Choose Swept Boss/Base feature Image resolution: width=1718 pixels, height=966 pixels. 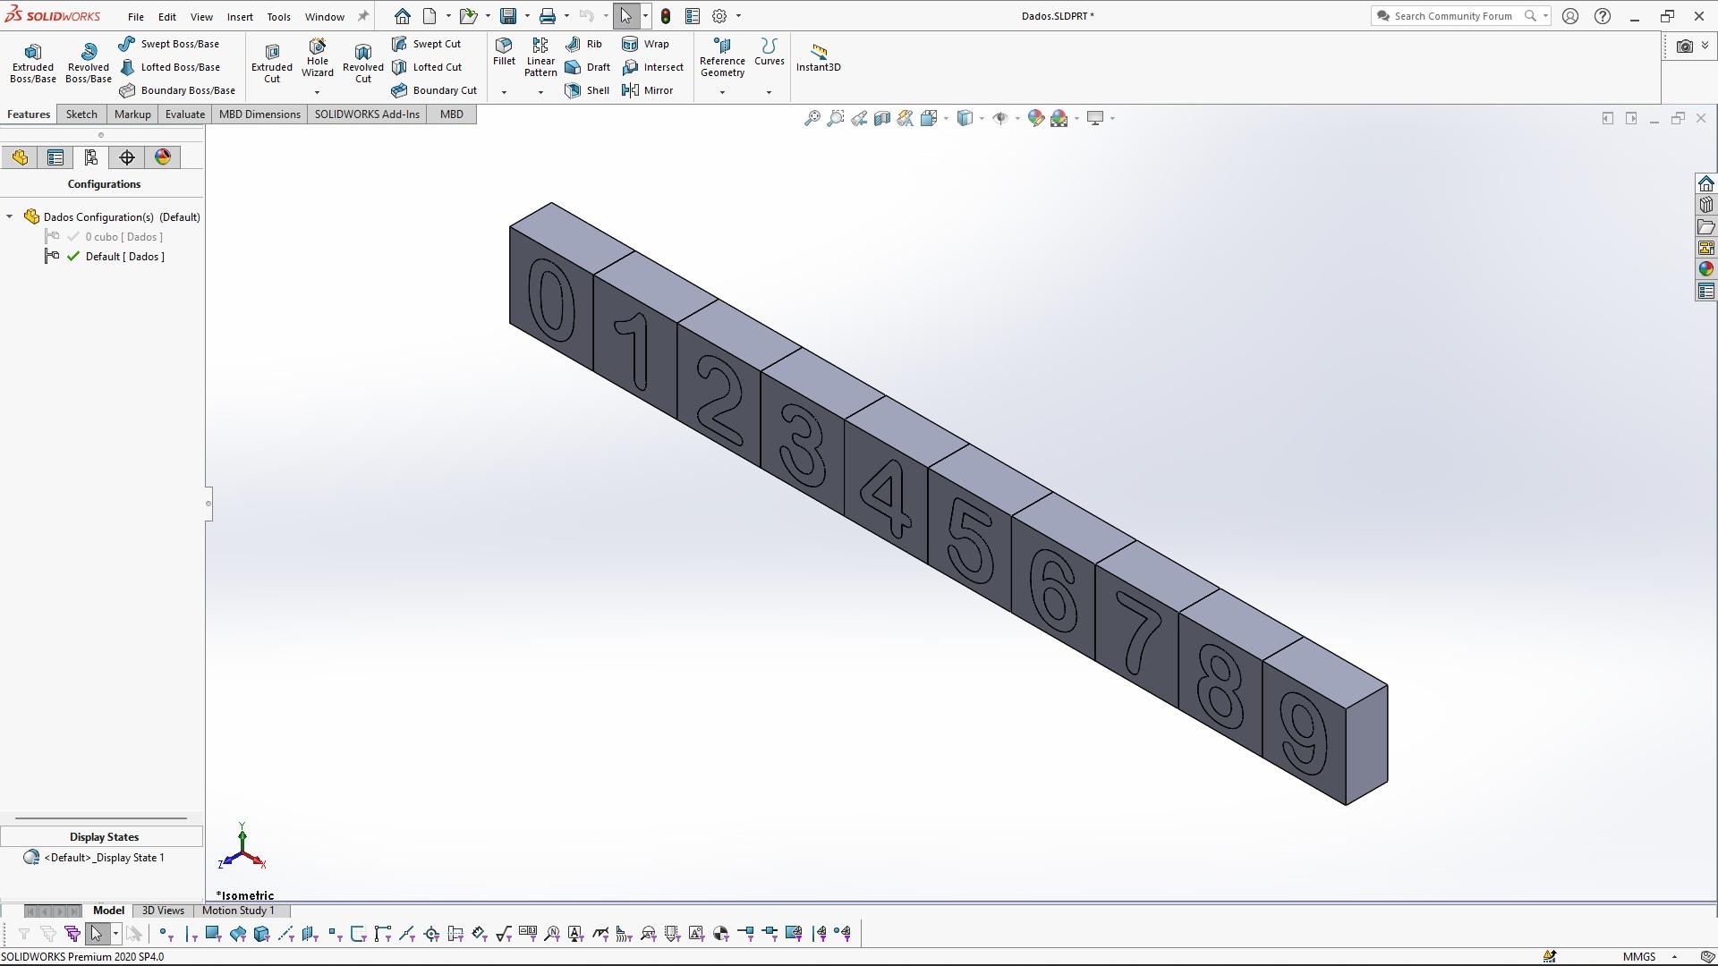[168, 44]
